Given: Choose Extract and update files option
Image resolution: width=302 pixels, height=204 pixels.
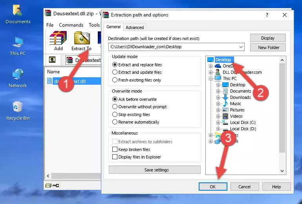Looking at the screenshot, I should point(137,72).
